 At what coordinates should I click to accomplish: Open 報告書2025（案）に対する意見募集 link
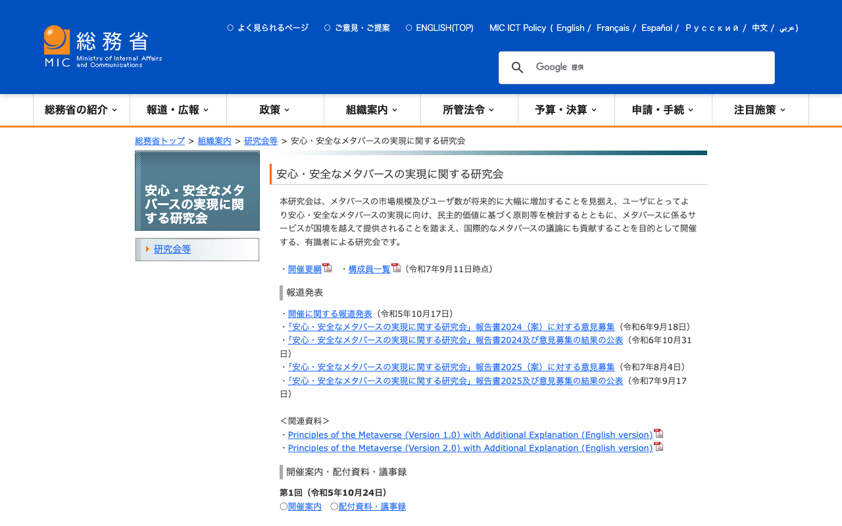(x=451, y=367)
